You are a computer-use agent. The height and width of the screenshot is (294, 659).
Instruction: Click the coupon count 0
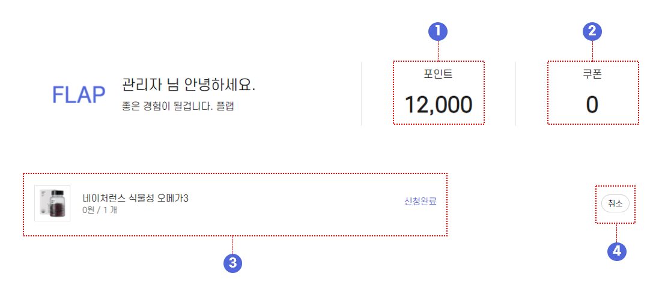(x=592, y=104)
